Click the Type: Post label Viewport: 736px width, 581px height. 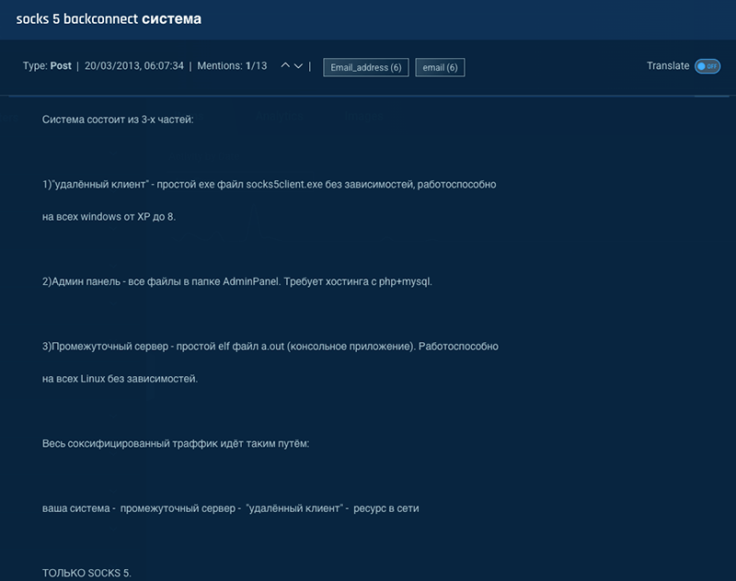[42, 66]
